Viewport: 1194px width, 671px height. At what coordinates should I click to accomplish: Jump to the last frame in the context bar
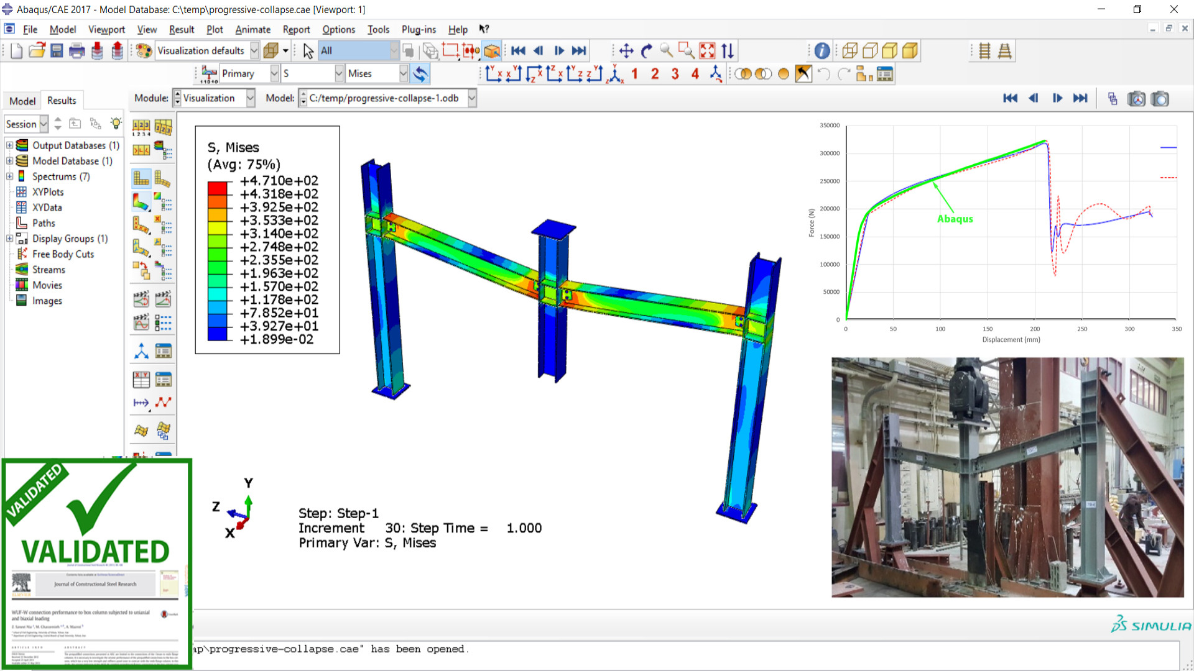click(x=1081, y=98)
